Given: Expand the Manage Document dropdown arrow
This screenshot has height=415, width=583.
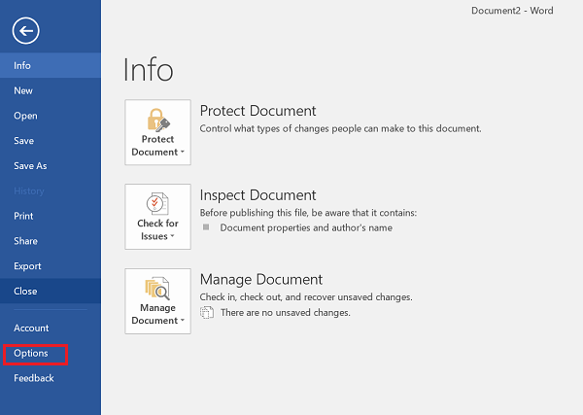Looking at the screenshot, I should coord(183,320).
